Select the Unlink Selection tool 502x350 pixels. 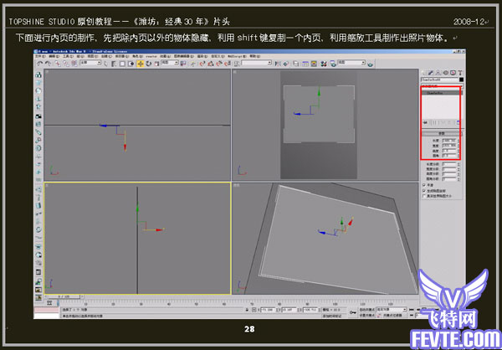click(x=66, y=64)
